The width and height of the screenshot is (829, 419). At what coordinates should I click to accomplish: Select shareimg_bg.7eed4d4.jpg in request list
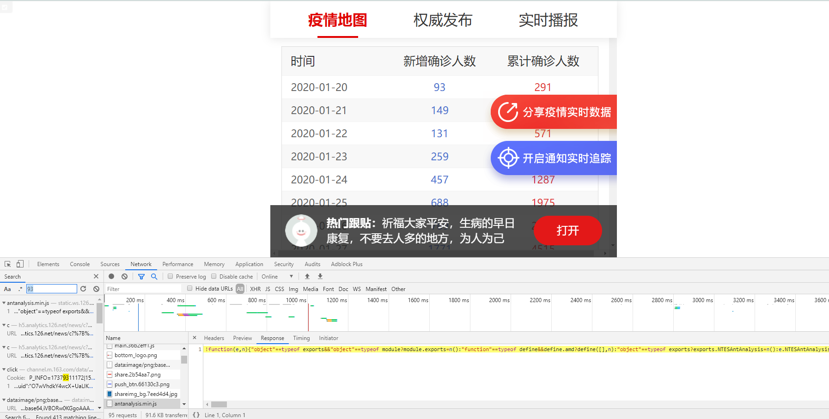coord(146,394)
